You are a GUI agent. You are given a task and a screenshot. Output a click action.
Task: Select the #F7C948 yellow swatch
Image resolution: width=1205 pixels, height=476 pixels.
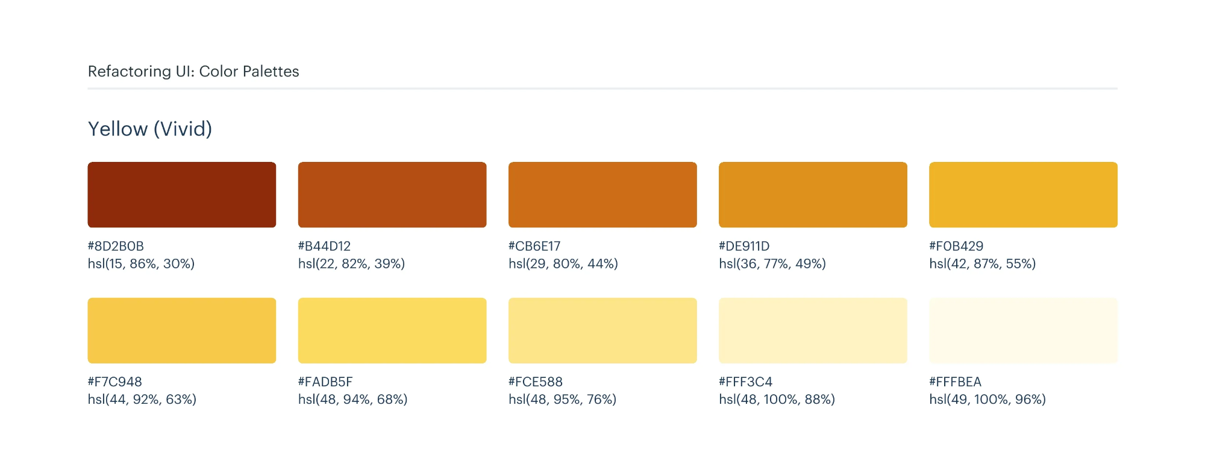click(x=181, y=330)
